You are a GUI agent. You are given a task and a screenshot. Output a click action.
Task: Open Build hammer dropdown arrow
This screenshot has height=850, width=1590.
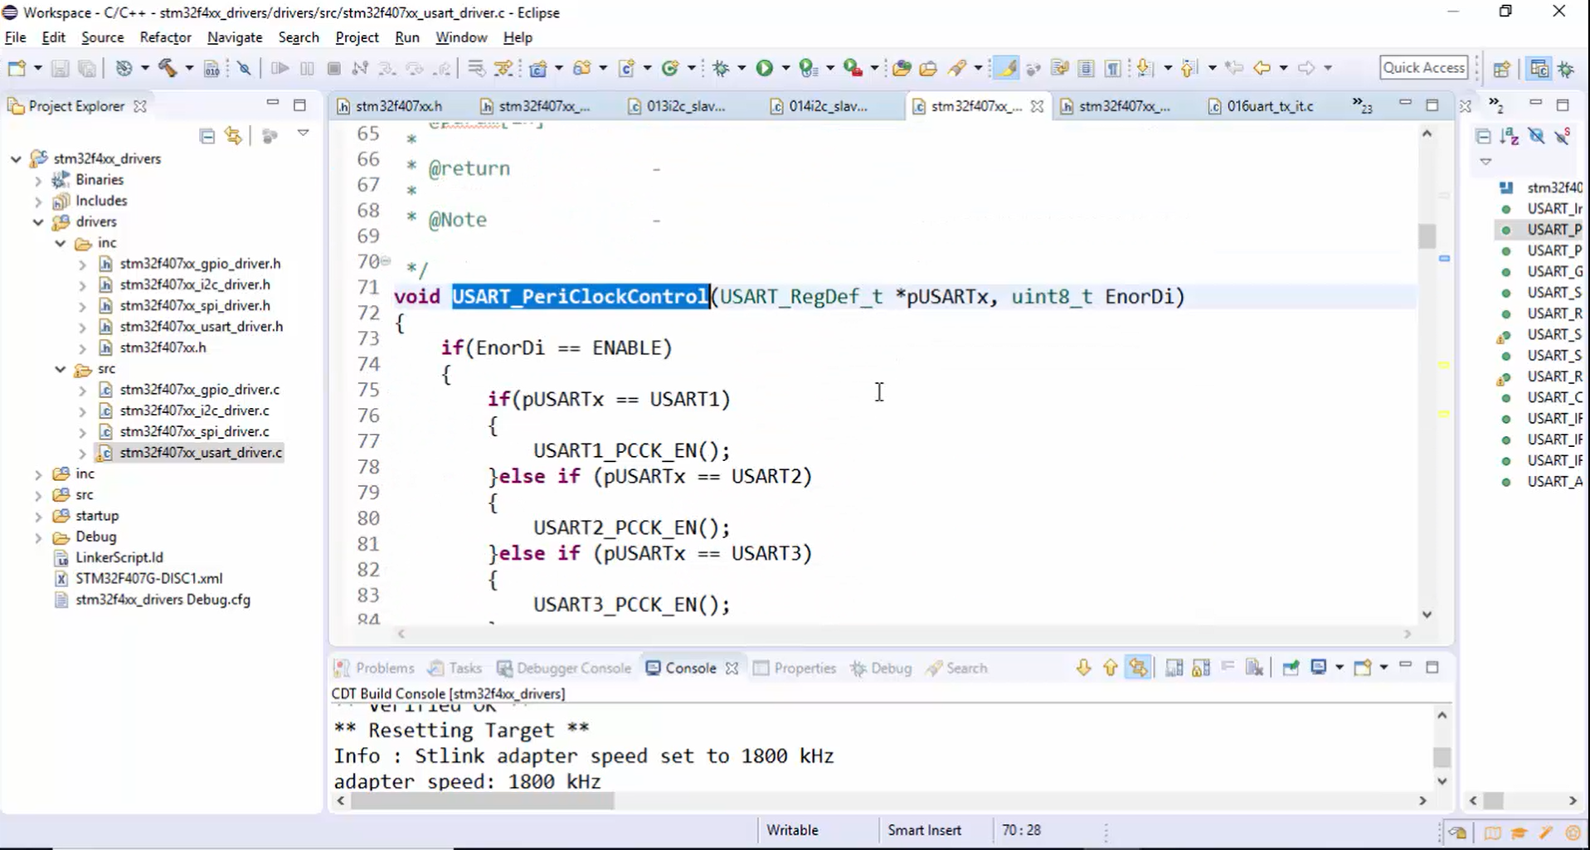[x=189, y=68]
